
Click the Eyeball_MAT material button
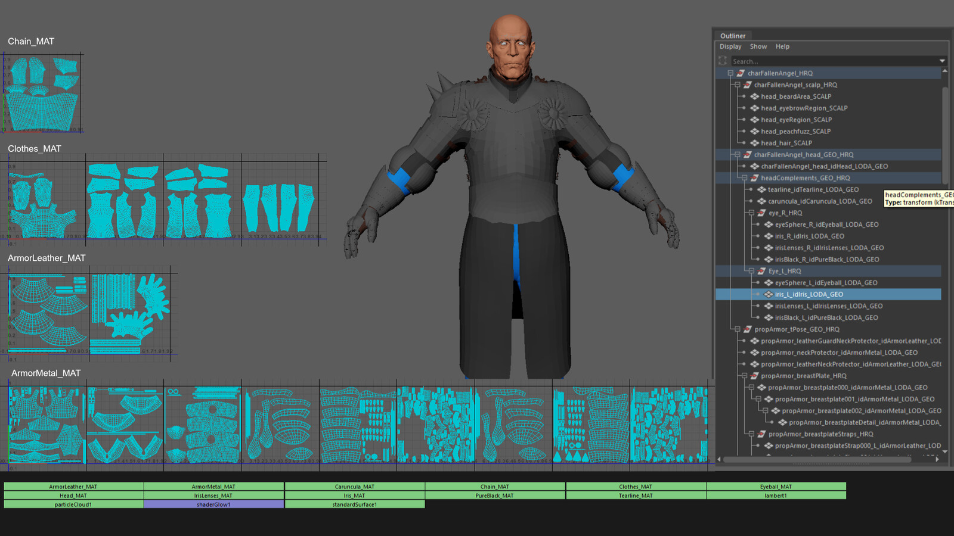776,487
